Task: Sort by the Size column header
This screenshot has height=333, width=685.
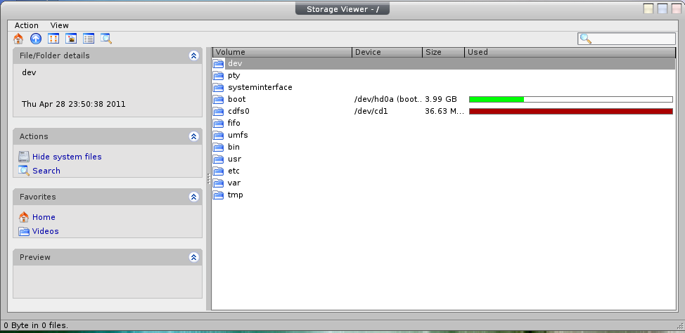Action: pyautogui.click(x=443, y=53)
